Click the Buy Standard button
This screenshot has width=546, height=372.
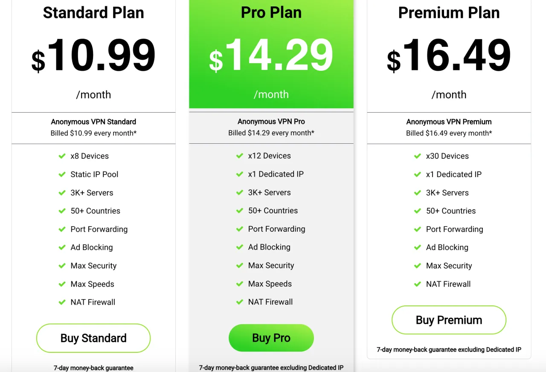(x=93, y=338)
